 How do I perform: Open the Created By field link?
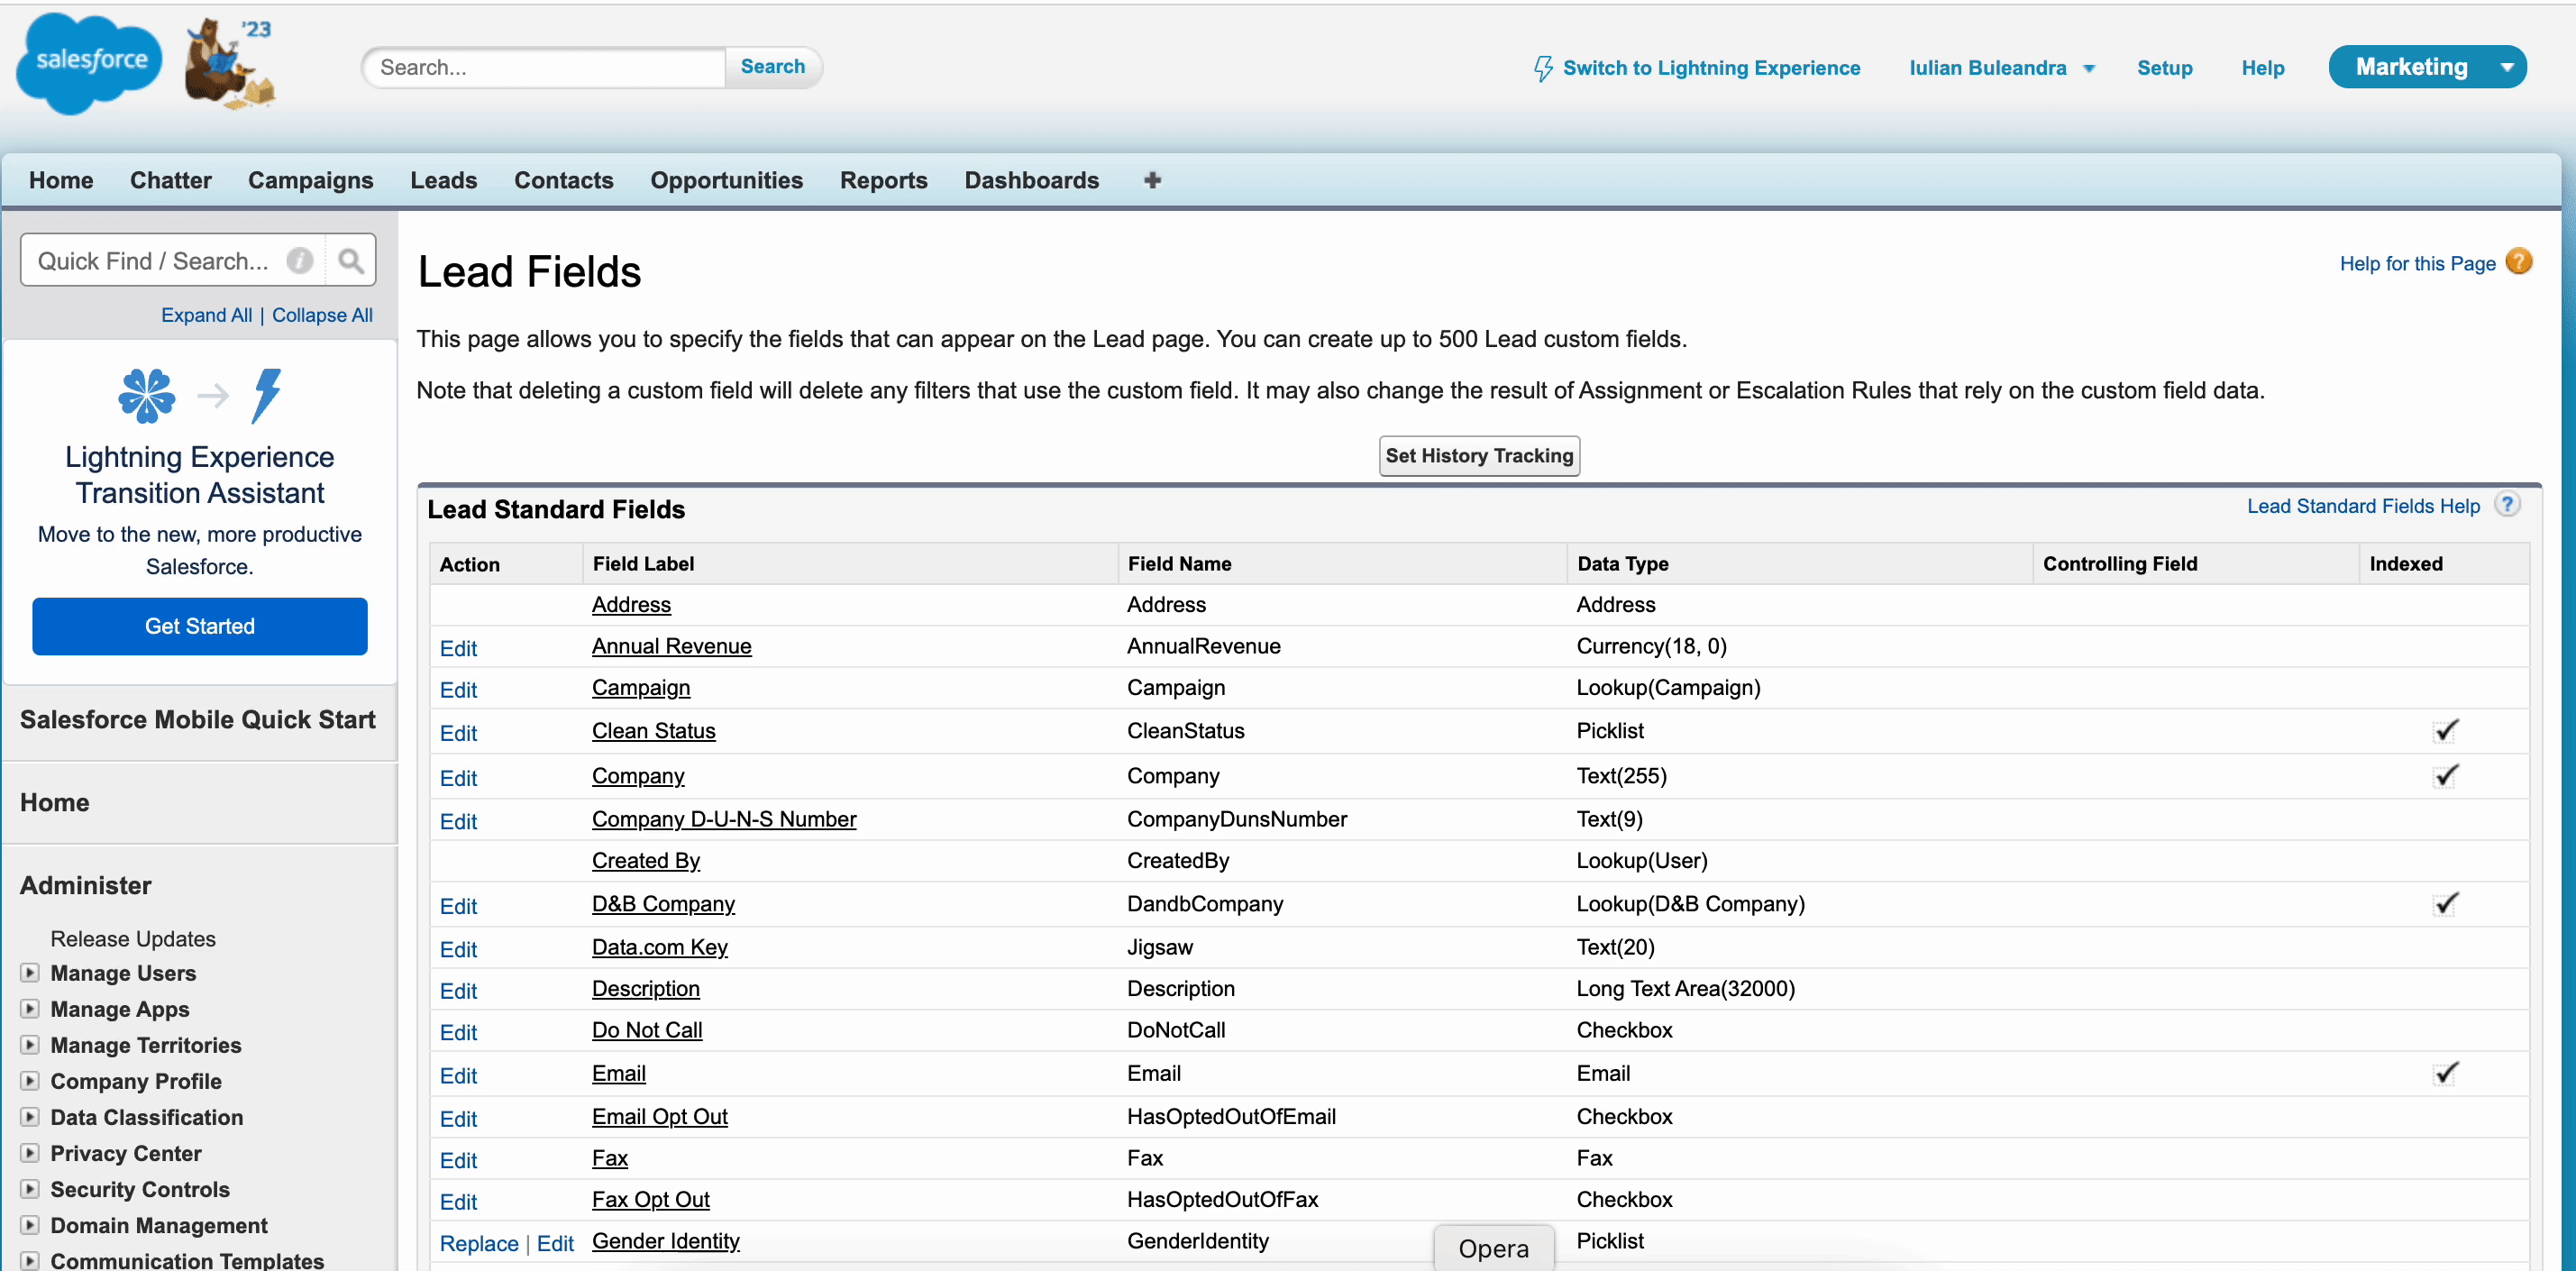pyautogui.click(x=646, y=860)
